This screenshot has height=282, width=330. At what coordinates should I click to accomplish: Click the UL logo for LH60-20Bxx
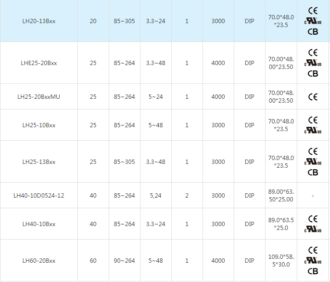pyautogui.click(x=313, y=261)
